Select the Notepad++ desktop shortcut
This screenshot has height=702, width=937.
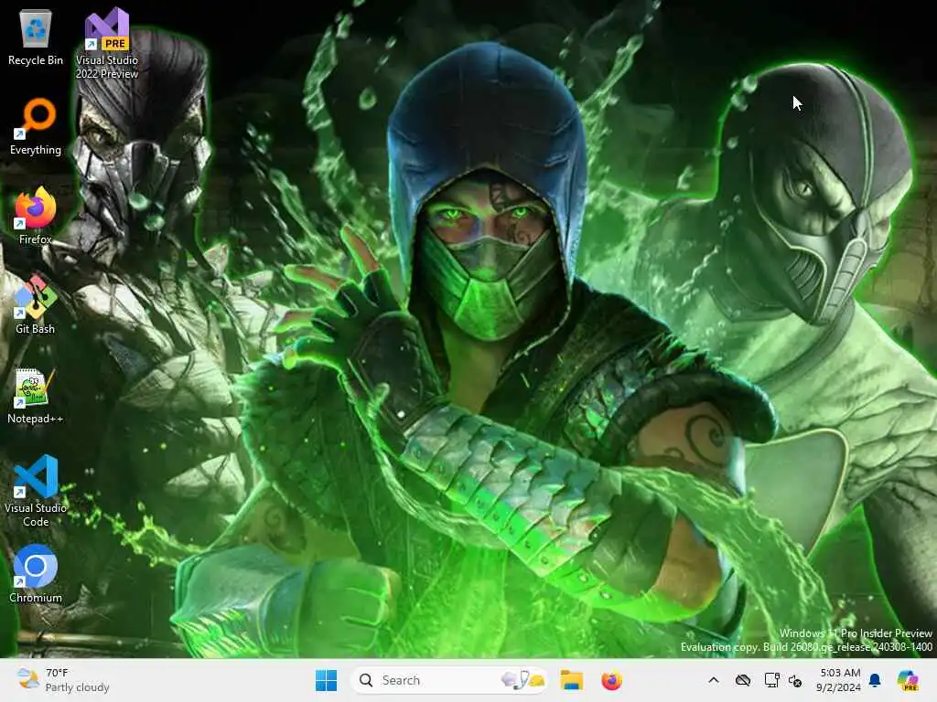tap(36, 395)
